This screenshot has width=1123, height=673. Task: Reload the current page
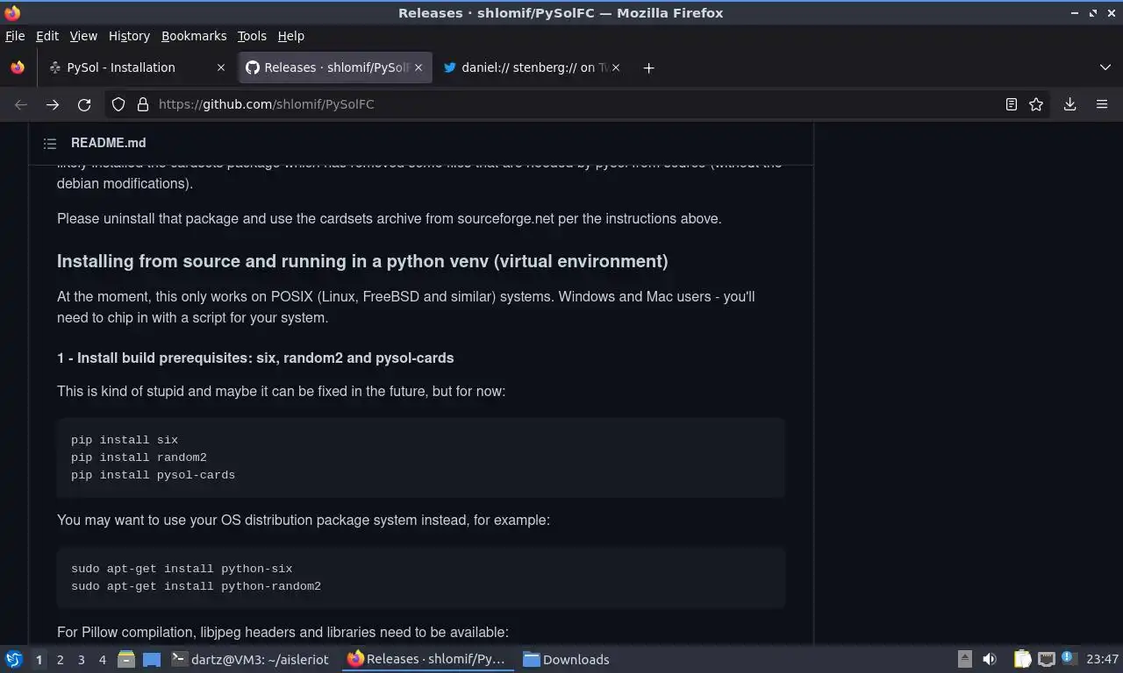point(84,104)
